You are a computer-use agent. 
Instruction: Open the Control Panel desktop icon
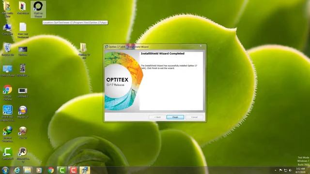(x=7, y=71)
